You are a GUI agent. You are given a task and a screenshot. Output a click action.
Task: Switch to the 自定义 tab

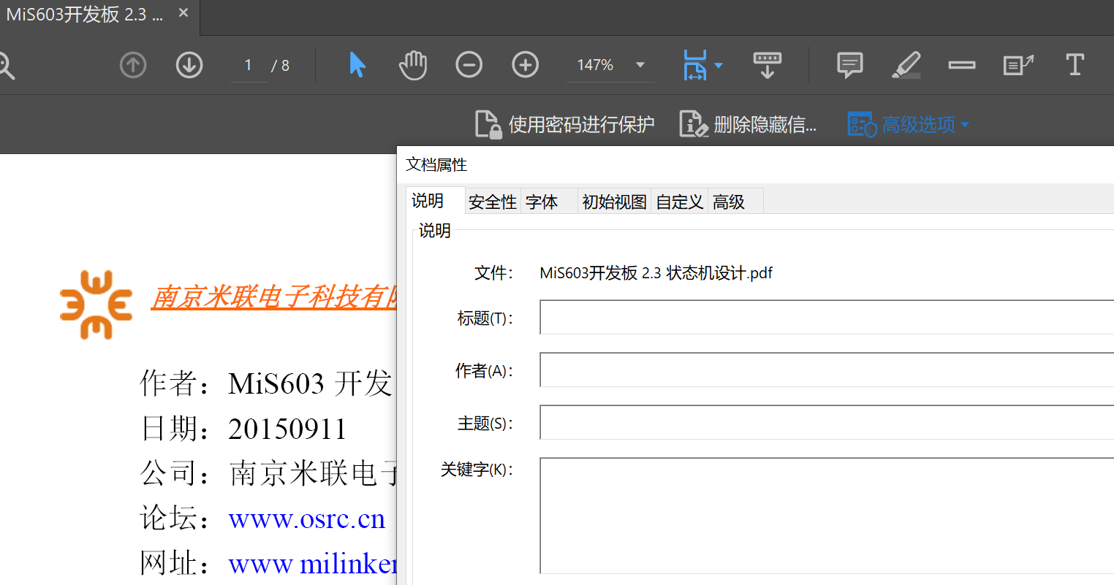coord(680,202)
